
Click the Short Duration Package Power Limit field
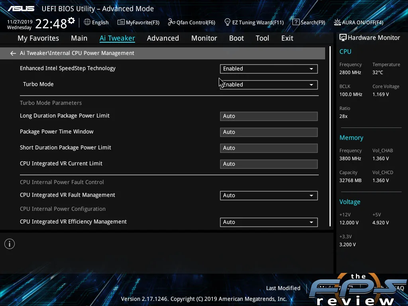269,148
